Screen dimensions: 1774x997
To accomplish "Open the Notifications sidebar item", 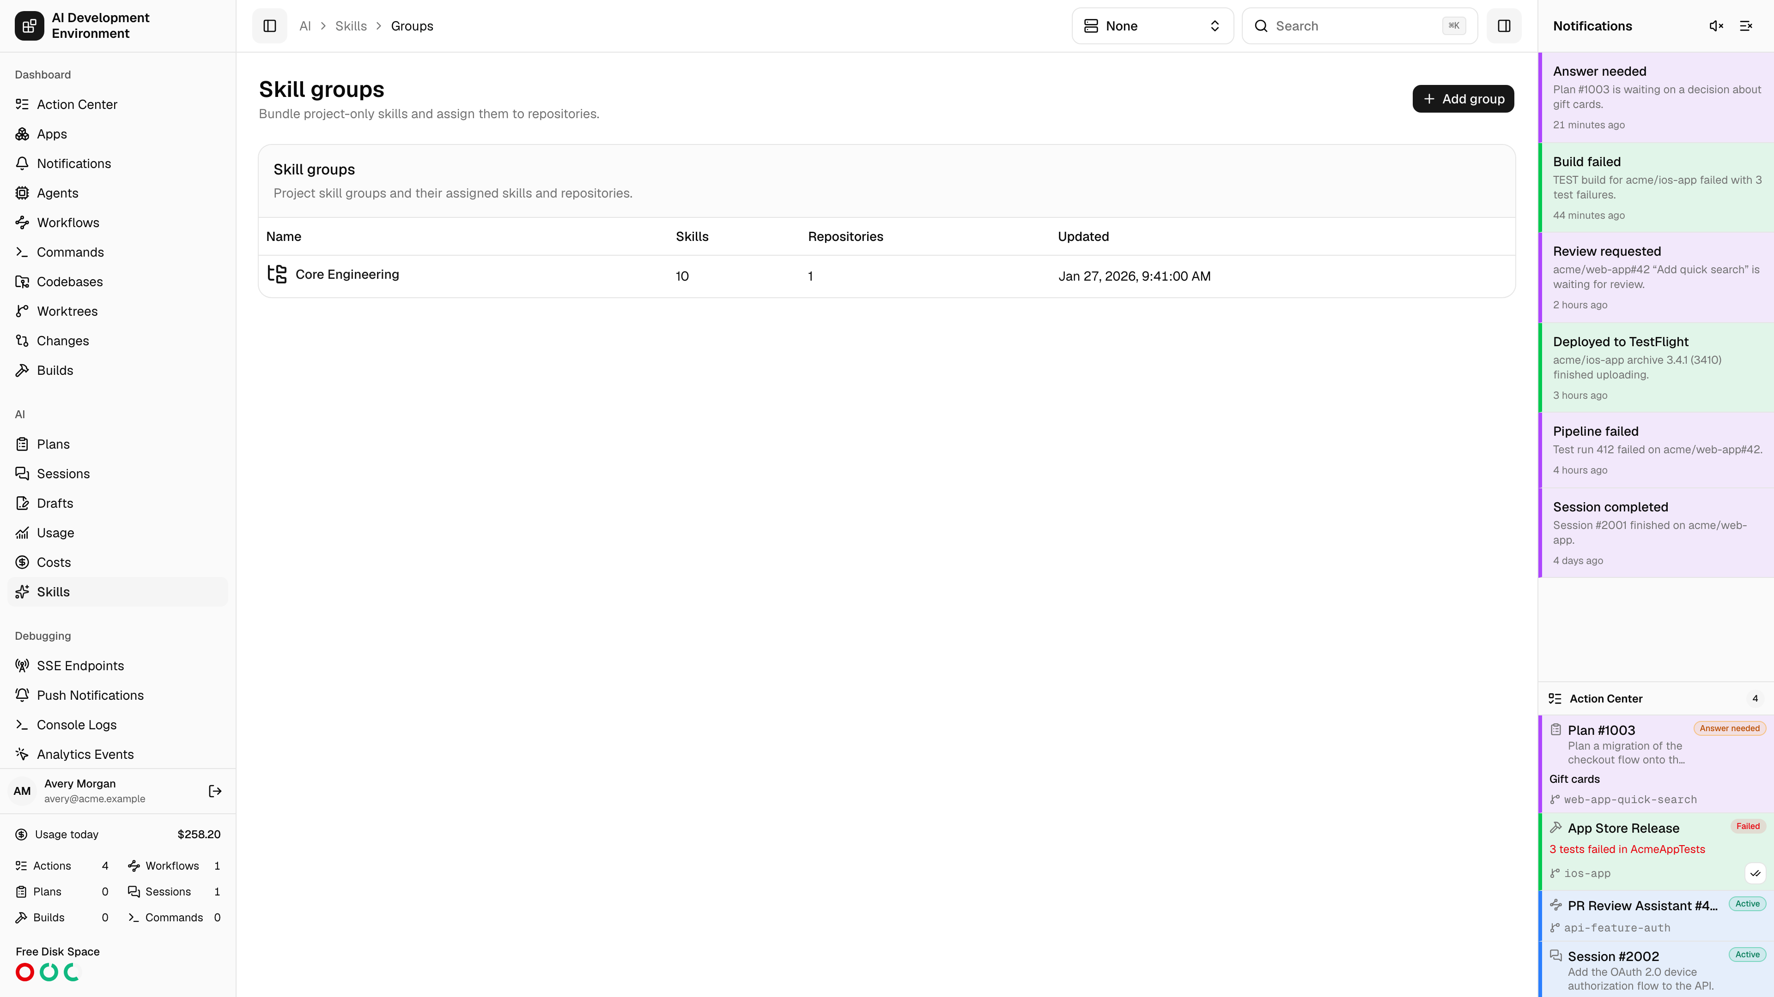I will click(x=118, y=164).
